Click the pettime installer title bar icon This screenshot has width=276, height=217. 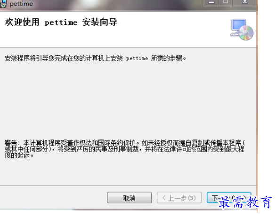point(3,3)
